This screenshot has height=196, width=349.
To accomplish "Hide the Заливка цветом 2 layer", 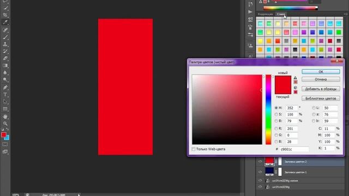I will [260, 162].
